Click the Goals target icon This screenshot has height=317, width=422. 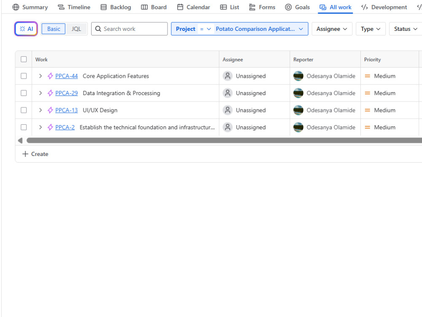coord(288,7)
